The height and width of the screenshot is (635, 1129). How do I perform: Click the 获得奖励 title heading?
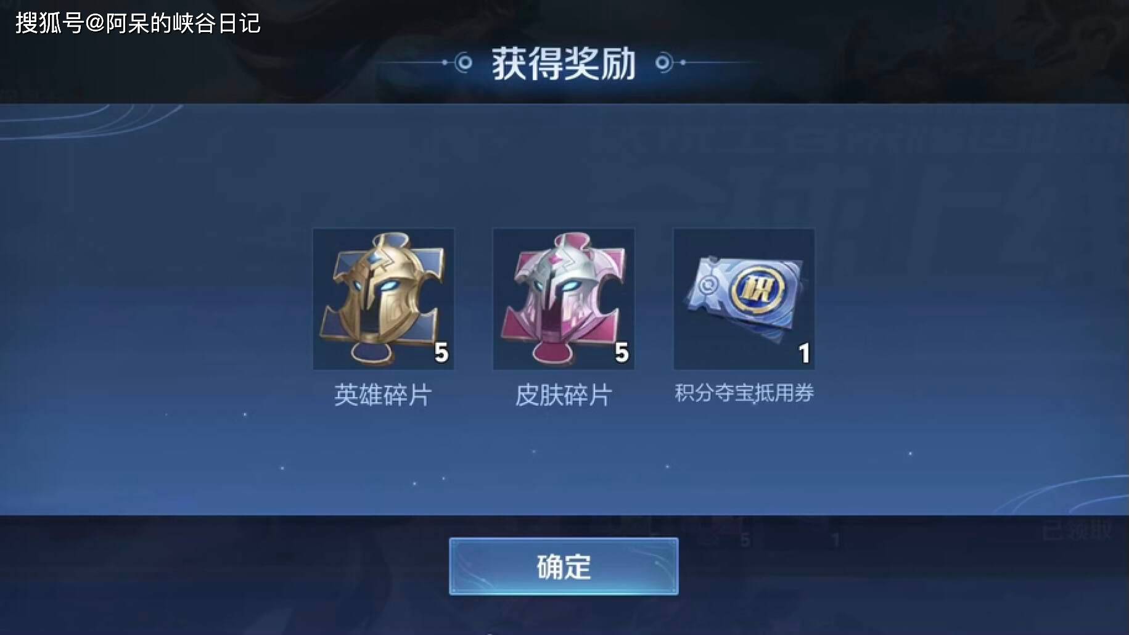click(x=564, y=63)
